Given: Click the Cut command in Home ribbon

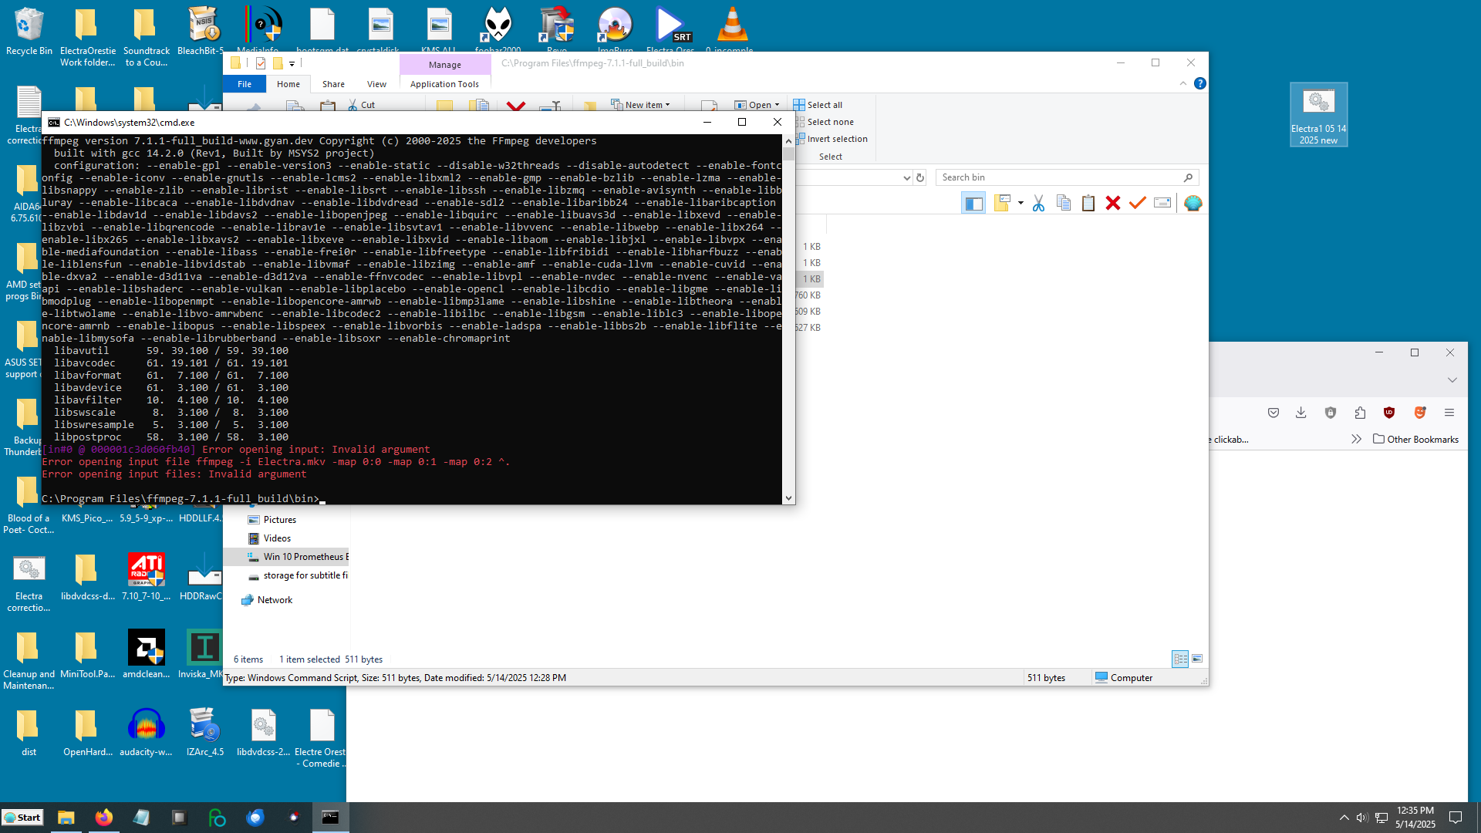Looking at the screenshot, I should click(x=361, y=105).
